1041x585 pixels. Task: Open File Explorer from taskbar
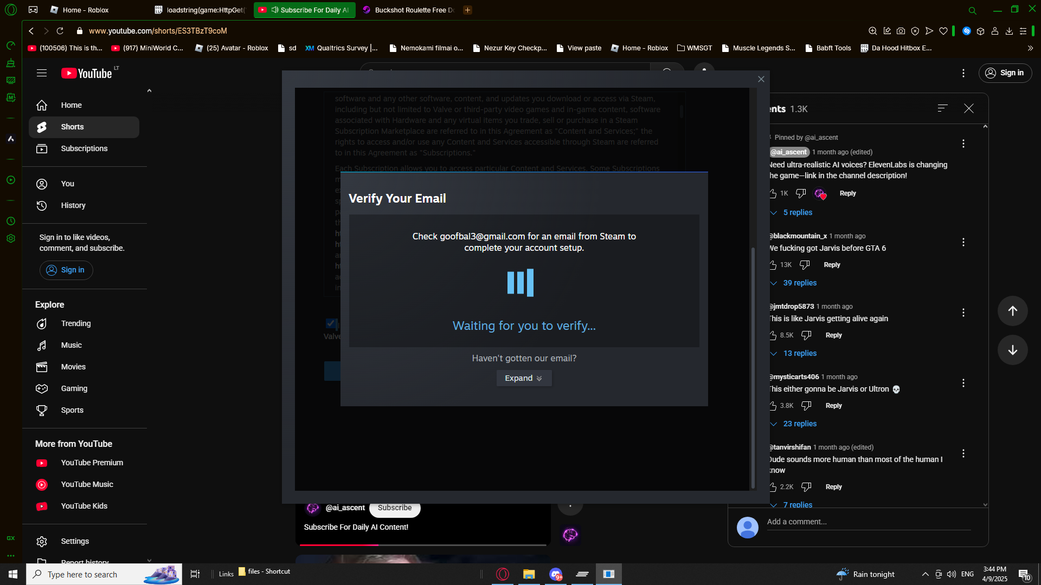[529, 574]
